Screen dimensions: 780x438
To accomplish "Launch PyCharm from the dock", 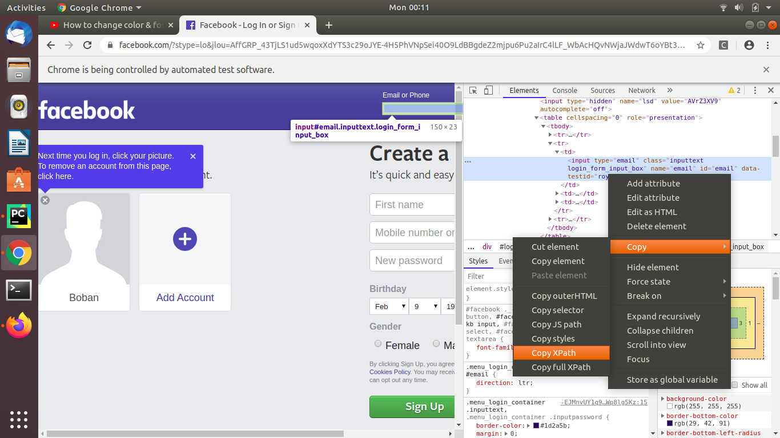I will [x=19, y=216].
